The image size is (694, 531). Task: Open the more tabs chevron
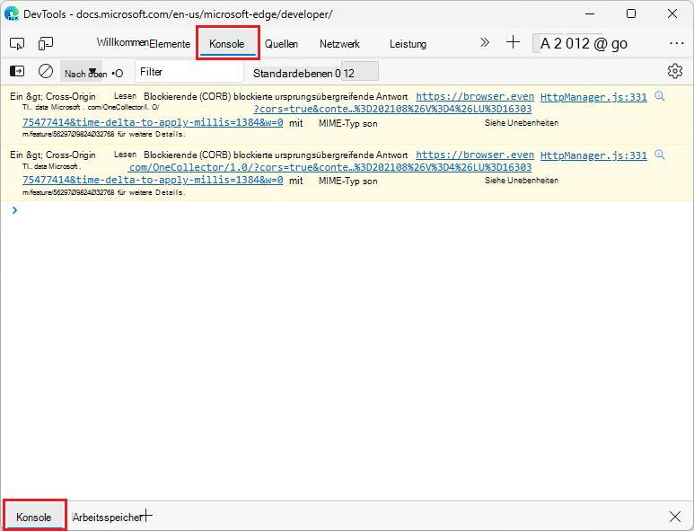485,42
